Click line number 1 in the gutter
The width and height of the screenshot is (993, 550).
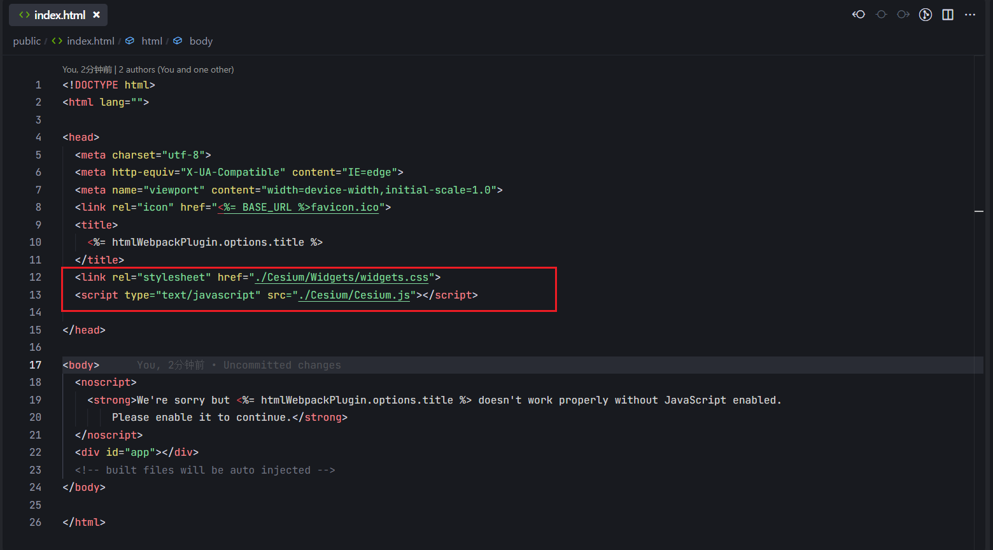click(x=38, y=85)
